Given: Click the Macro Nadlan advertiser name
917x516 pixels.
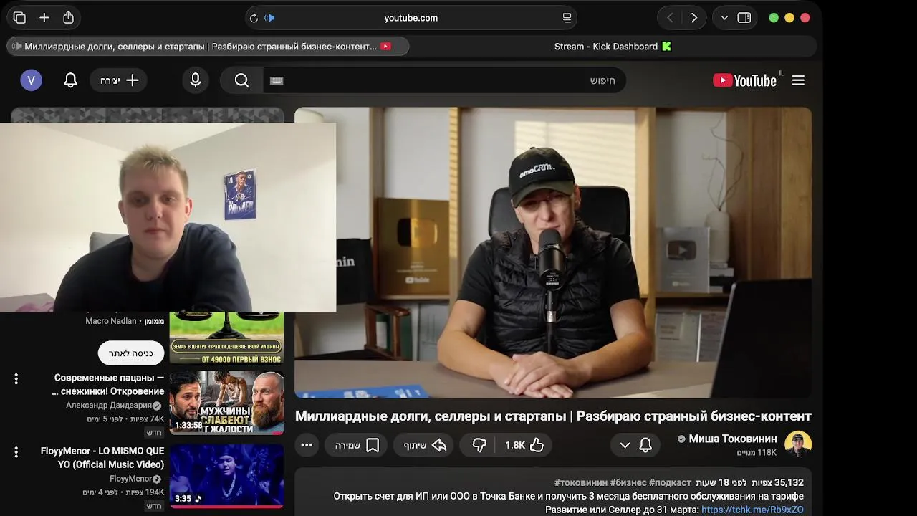Looking at the screenshot, I should pos(111,321).
